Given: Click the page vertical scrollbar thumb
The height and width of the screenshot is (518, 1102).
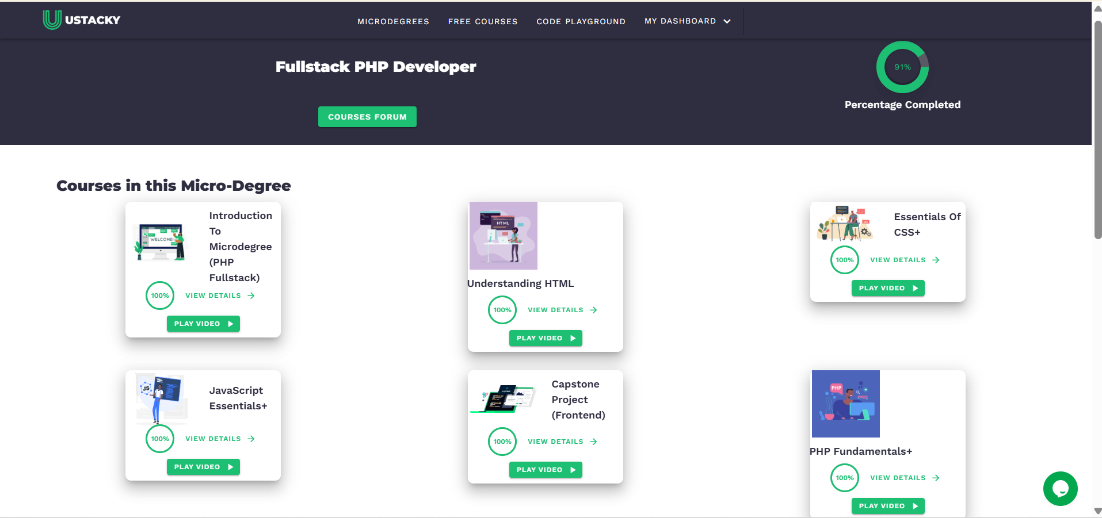Looking at the screenshot, I should point(1097,129).
